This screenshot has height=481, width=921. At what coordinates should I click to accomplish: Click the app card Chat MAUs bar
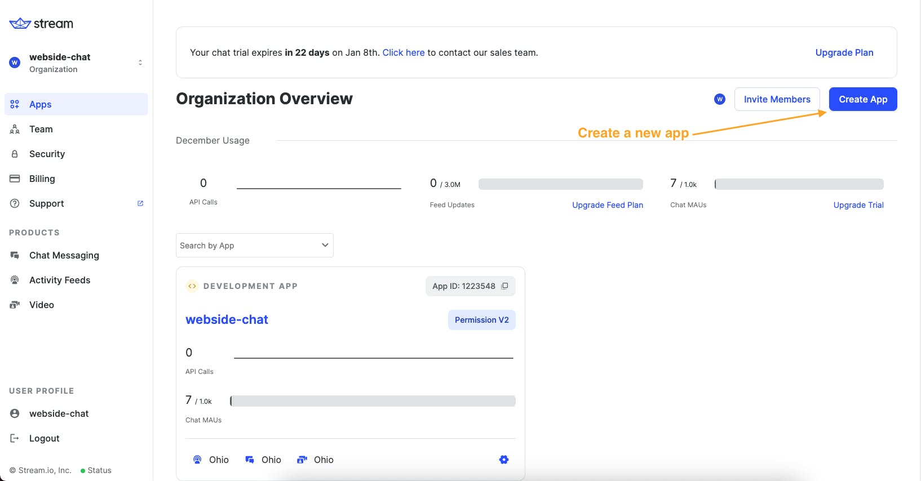click(373, 401)
